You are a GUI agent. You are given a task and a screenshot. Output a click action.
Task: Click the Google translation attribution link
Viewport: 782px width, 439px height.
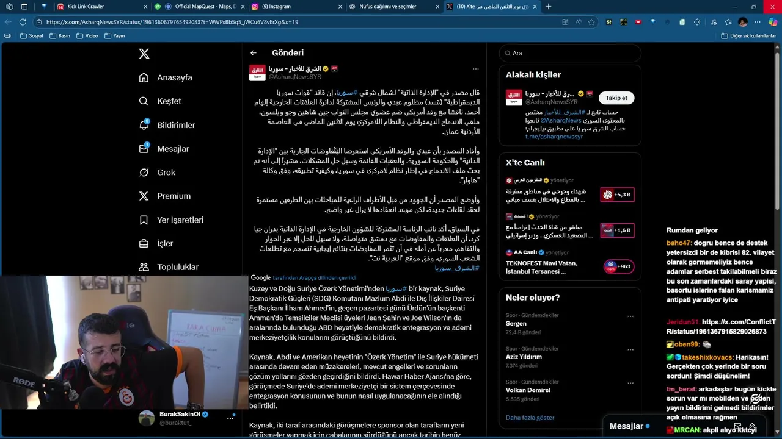click(x=302, y=278)
